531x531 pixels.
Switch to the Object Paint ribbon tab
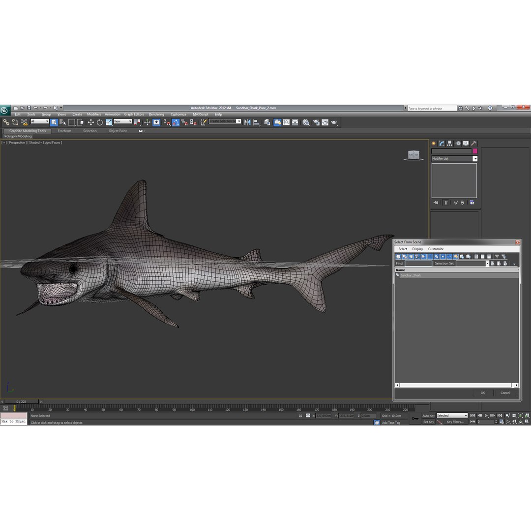coord(118,131)
